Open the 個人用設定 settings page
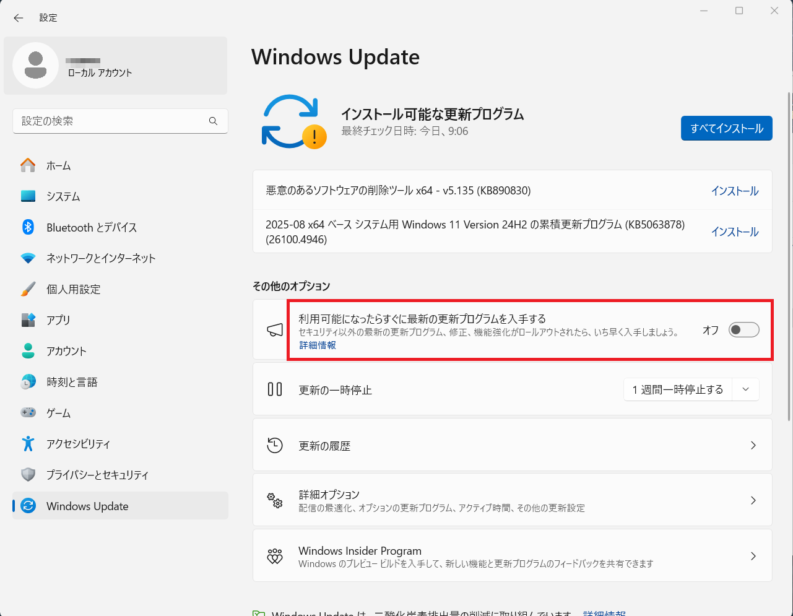 [x=120, y=289]
